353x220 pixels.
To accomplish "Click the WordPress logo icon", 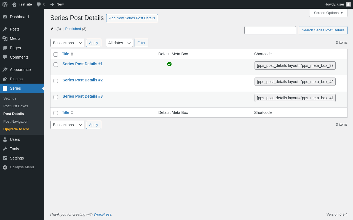I will pos(5,4).
